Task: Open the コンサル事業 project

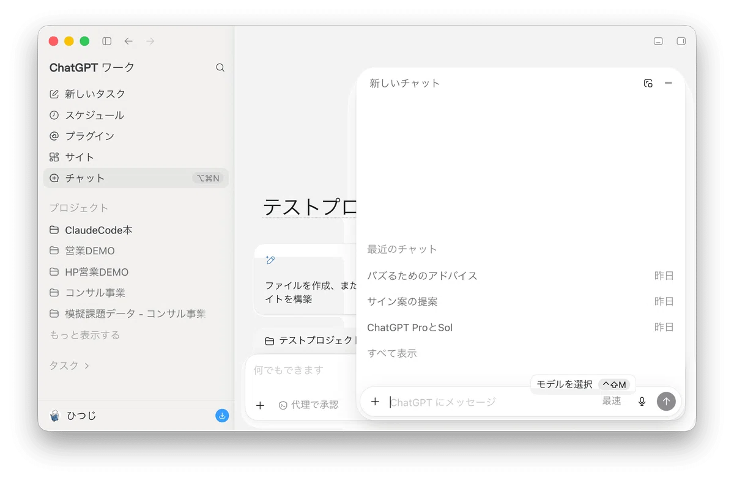Action: (x=136, y=293)
